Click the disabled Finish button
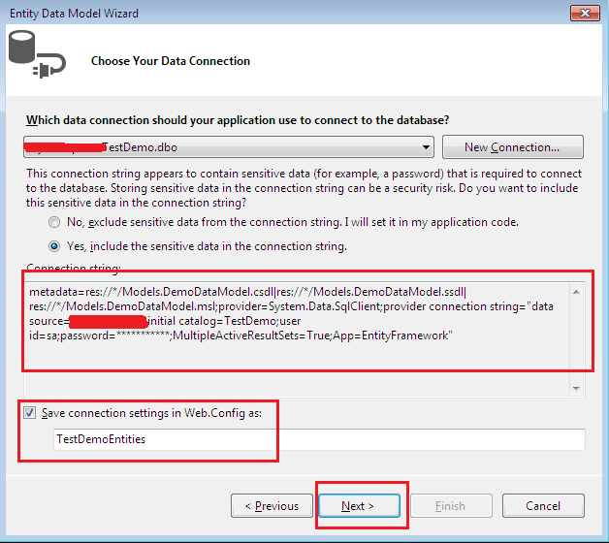 [x=451, y=506]
